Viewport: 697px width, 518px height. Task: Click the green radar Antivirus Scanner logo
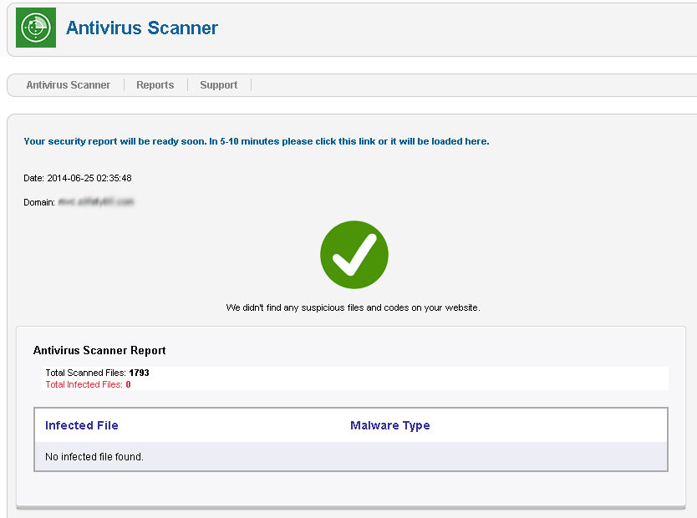tap(36, 28)
